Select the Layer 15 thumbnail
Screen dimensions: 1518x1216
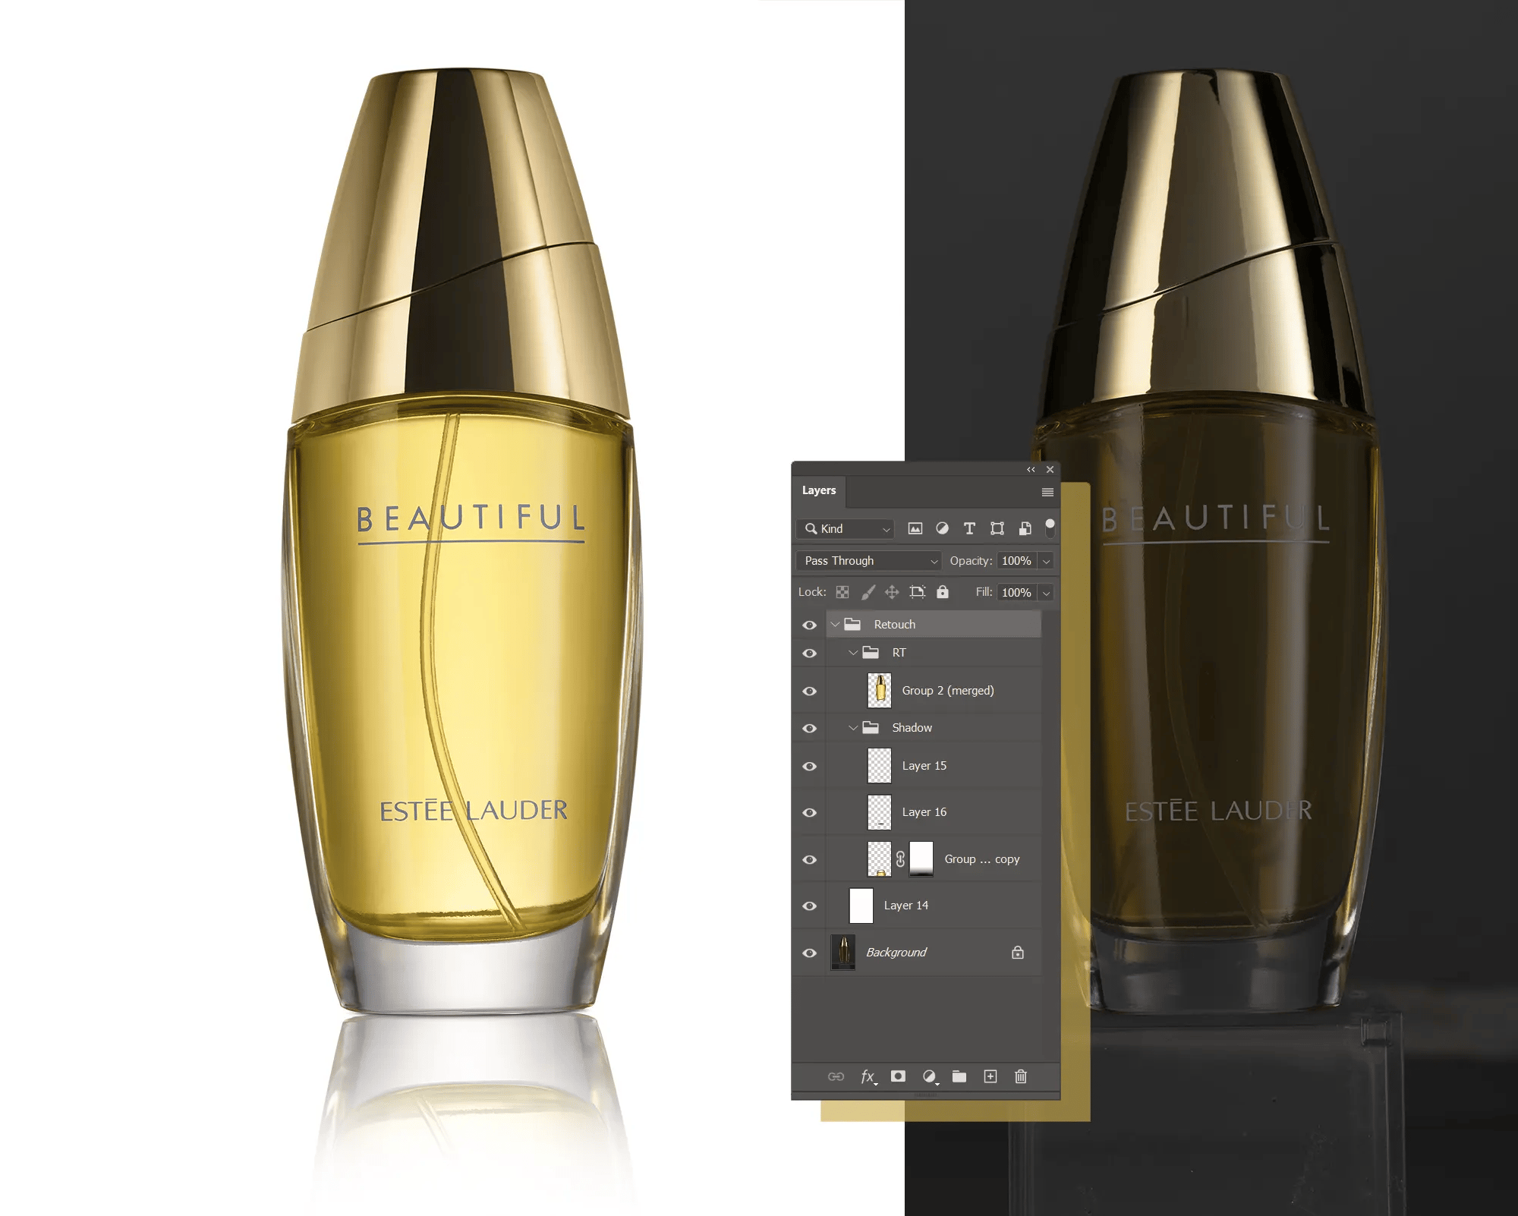880,765
